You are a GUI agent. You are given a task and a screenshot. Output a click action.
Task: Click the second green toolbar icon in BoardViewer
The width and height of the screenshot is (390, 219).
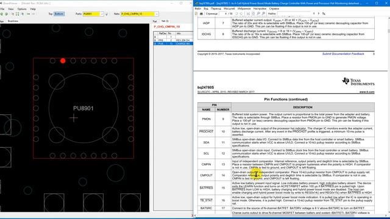7,14
